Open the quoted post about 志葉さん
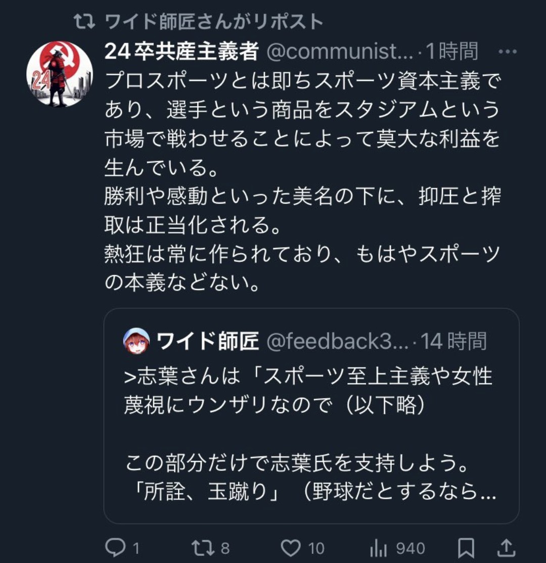Viewport: 546px width, 563px height. pyautogui.click(x=311, y=435)
